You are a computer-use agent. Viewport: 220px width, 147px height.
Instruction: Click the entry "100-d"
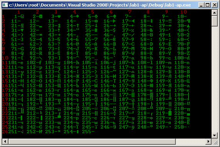tap(182, 58)
